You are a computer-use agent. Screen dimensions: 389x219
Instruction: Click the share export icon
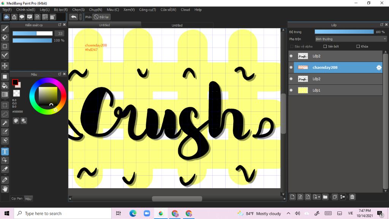tap(14, 17)
